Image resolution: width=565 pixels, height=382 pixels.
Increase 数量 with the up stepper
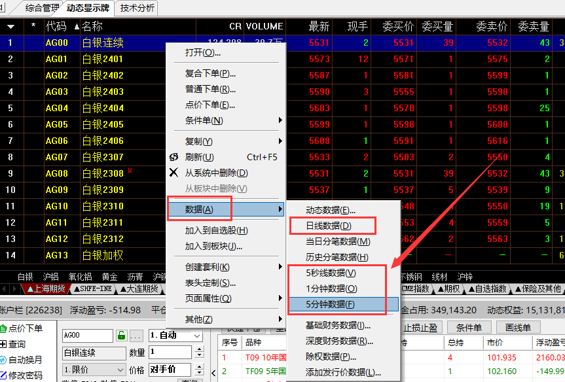pos(199,349)
